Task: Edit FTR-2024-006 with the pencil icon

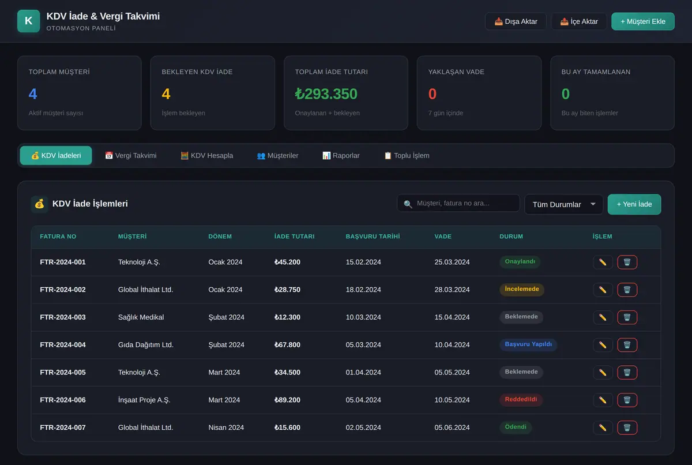Action: [603, 400]
